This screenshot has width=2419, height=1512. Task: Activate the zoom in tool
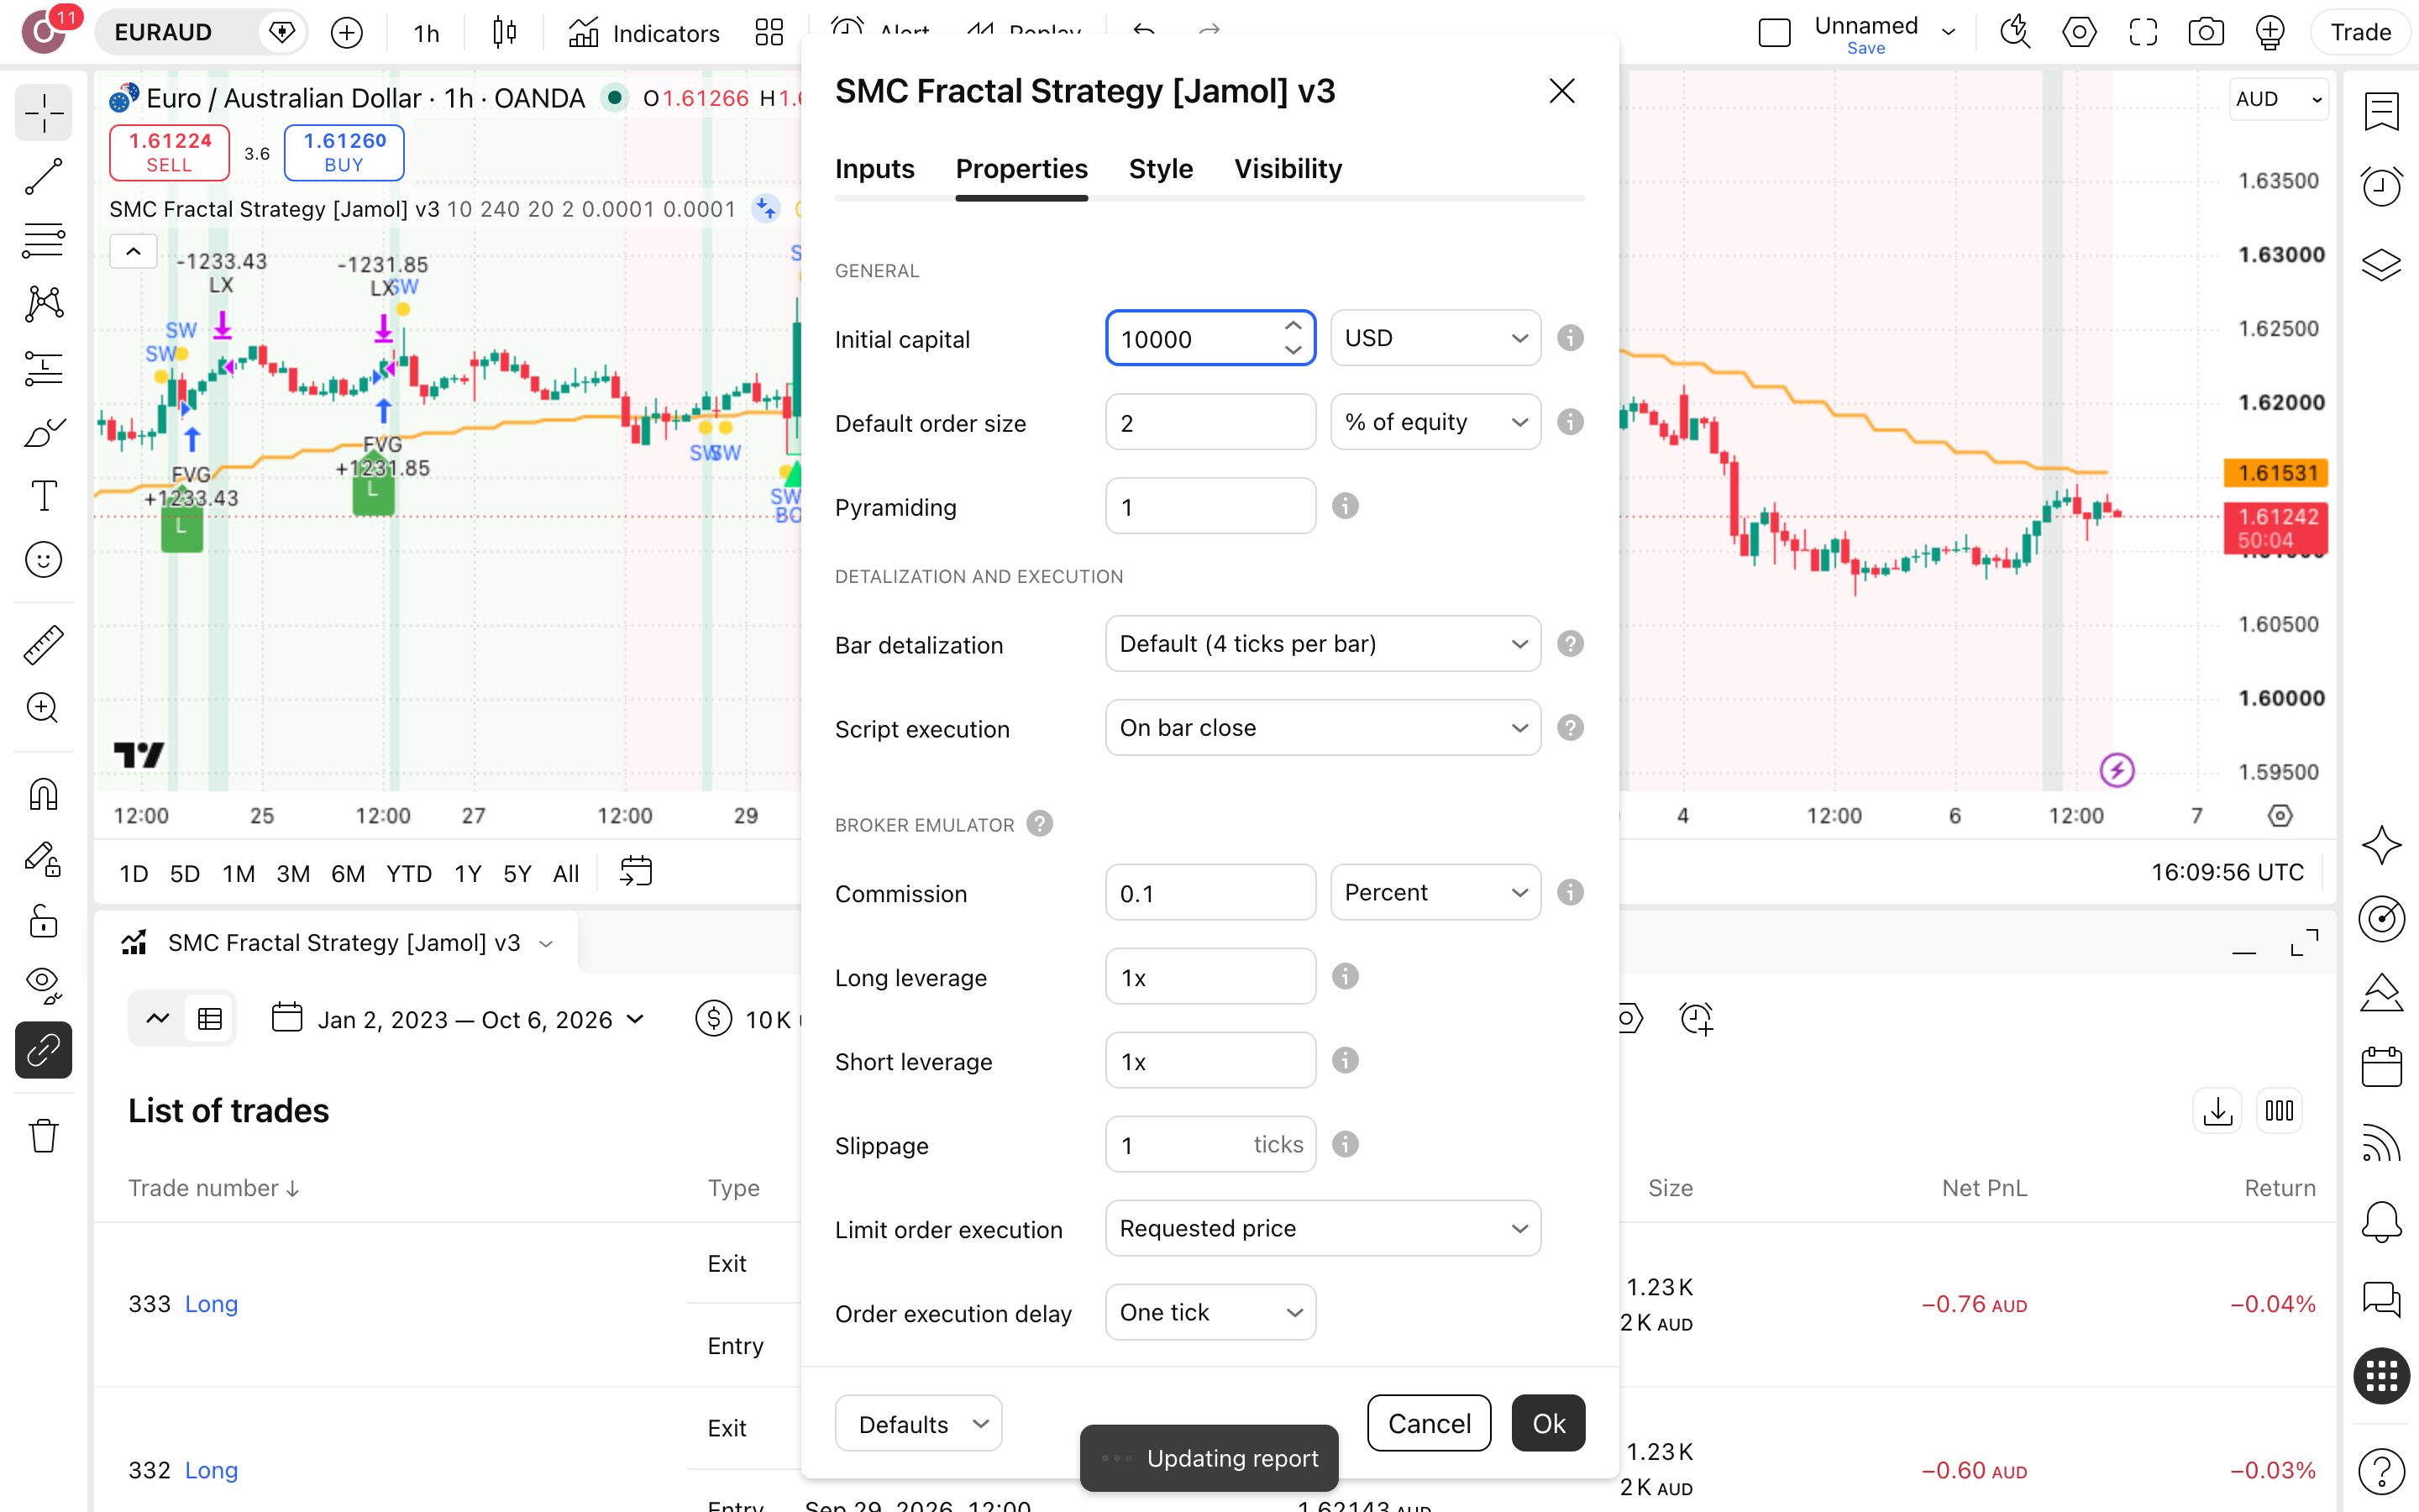click(43, 708)
